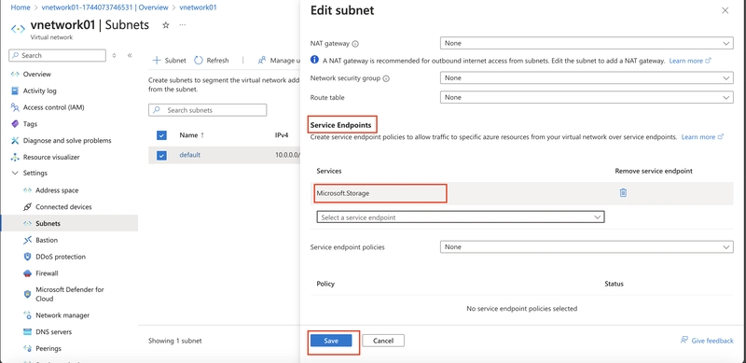Viewport: 746px width, 363px height.
Task: Open the Service endpoint policies dropdown
Action: click(587, 247)
